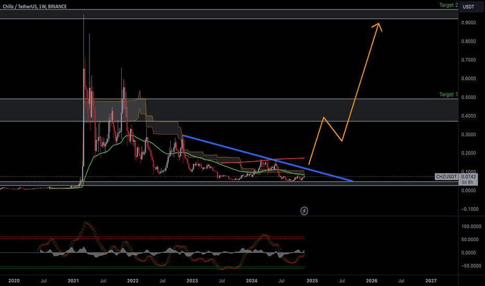Screen dimensions: 485x286
Task: Click the lightning bolt go-to-realtime icon
Action: [304, 211]
